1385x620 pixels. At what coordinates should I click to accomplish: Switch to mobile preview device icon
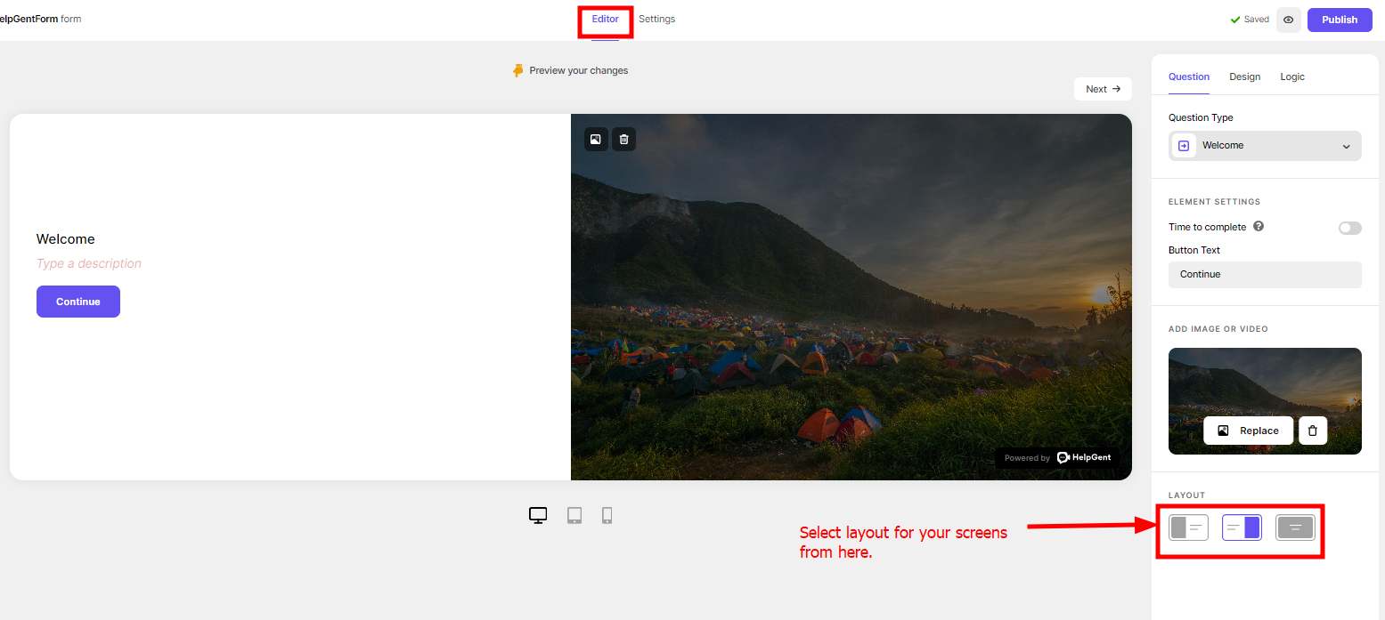[607, 515]
